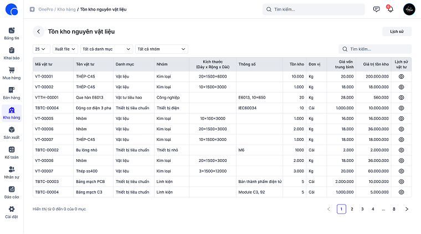The width and height of the screenshot is (421, 234).
Task: Expand the 25 rows-per-page dropdown
Action: click(41, 49)
